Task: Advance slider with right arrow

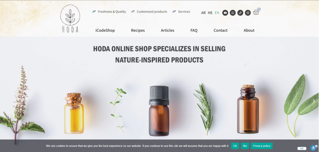Action: [314, 101]
